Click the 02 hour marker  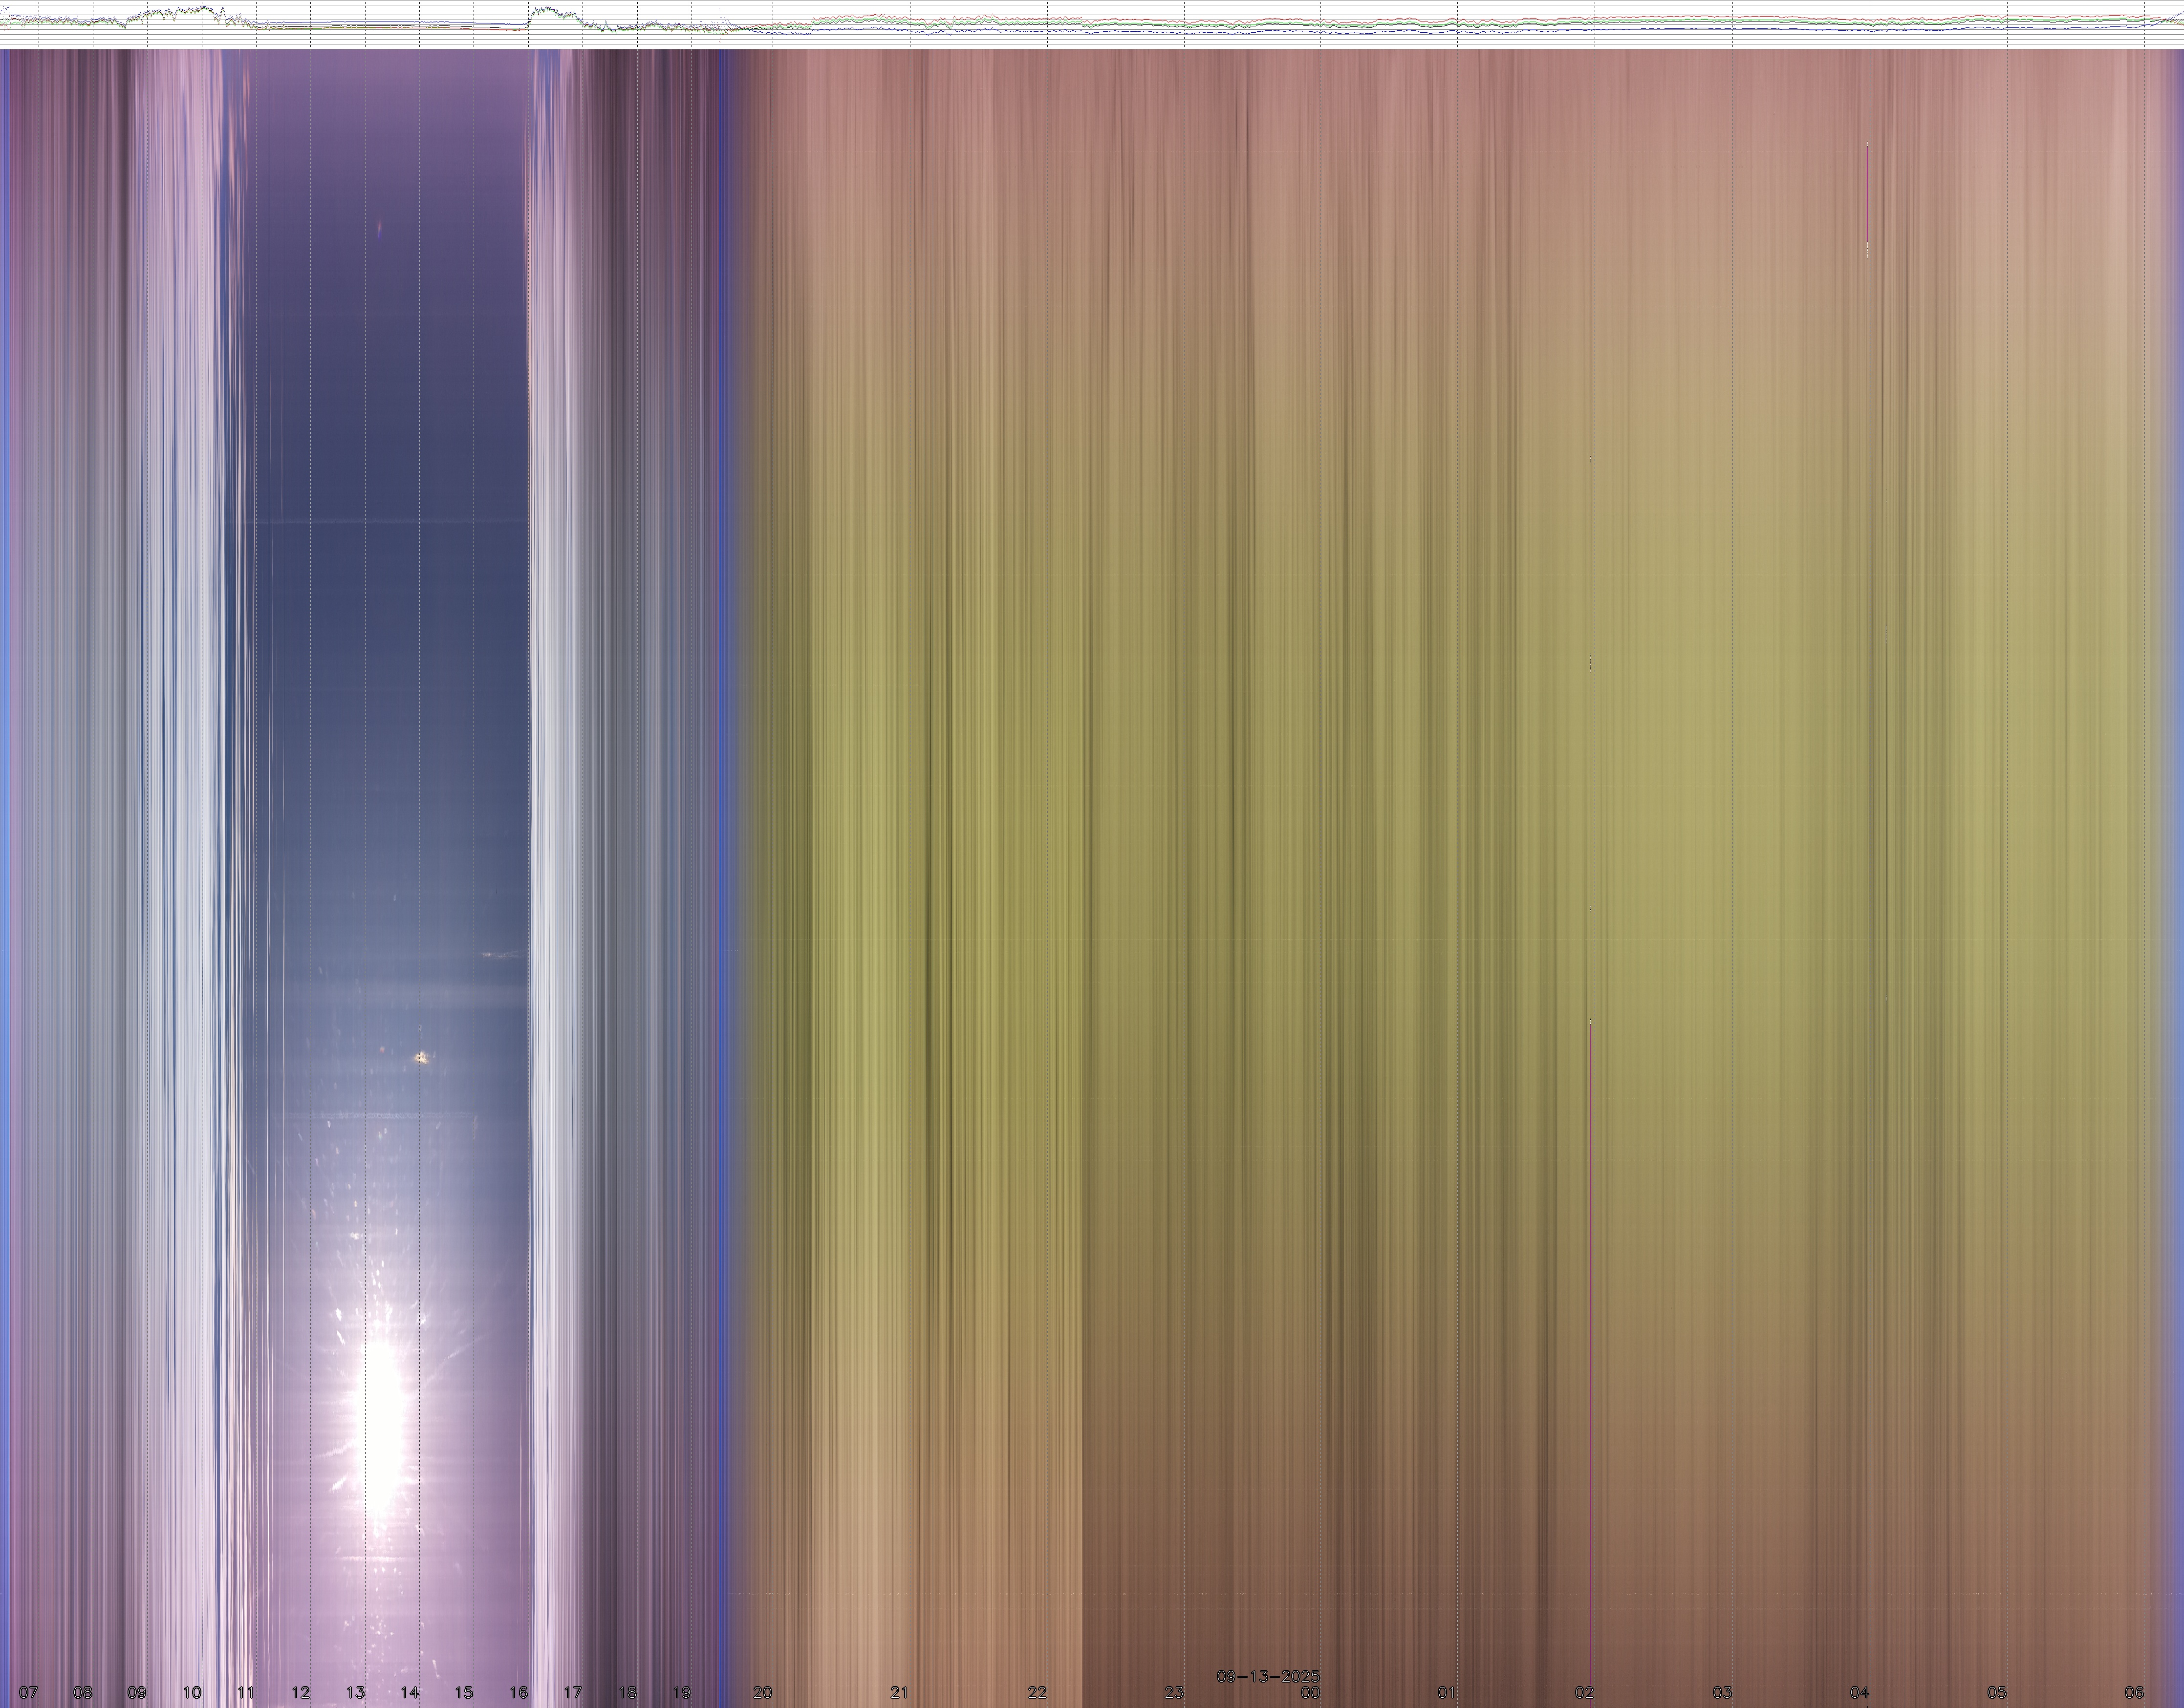point(1585,1693)
